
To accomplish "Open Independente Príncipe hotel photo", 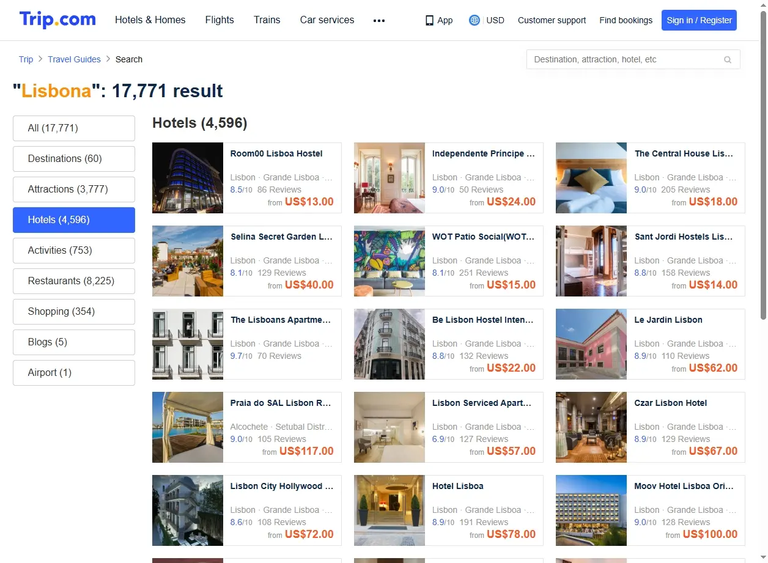I will click(x=390, y=178).
